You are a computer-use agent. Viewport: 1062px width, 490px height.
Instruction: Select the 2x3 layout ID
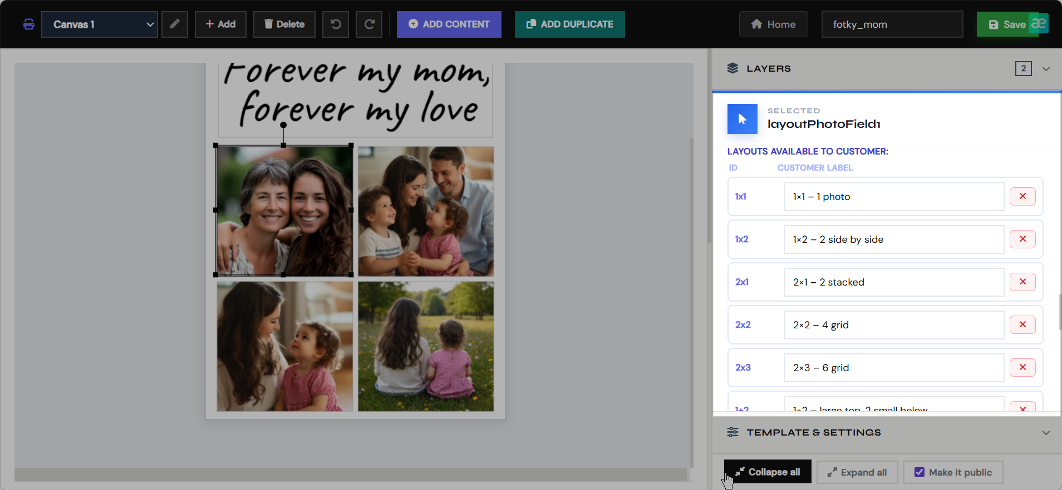click(x=743, y=368)
